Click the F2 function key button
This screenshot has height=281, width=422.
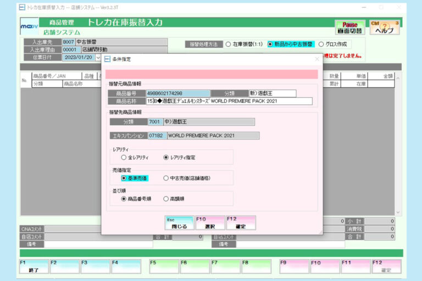[x=65, y=266]
